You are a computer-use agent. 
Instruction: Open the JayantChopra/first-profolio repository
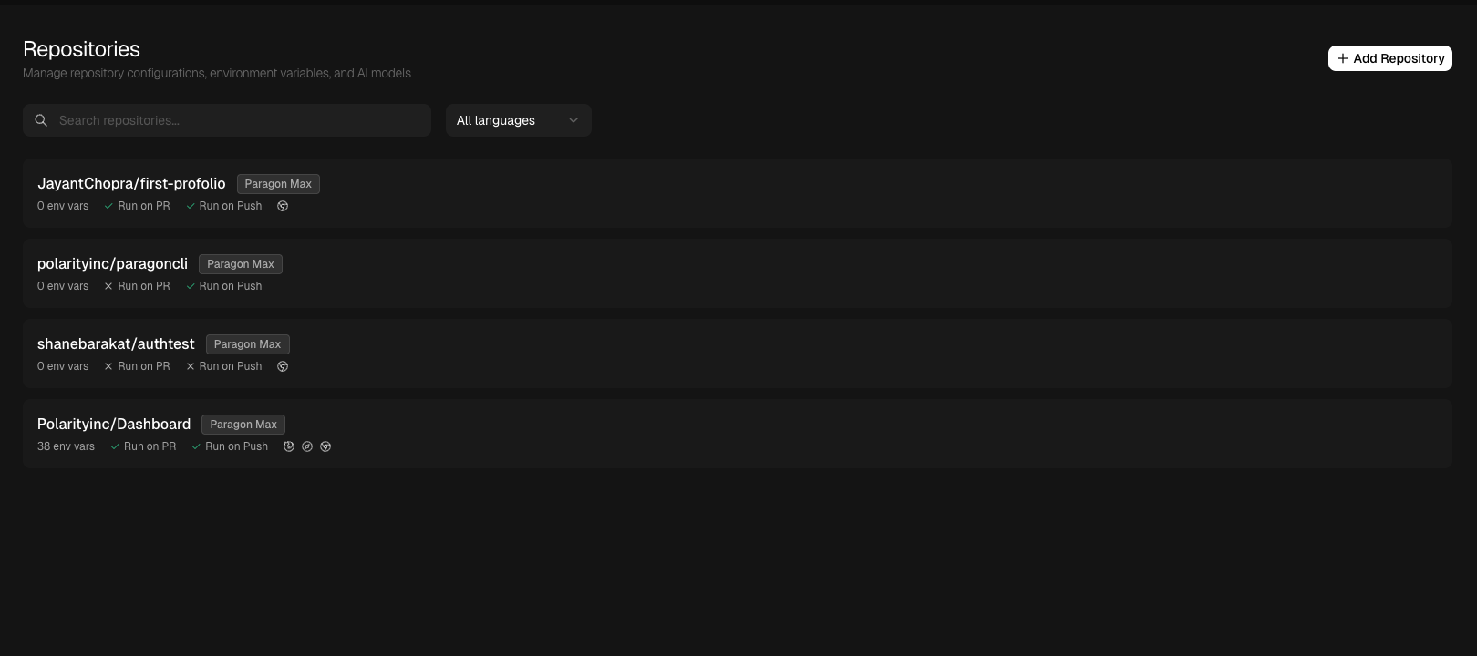tap(131, 184)
